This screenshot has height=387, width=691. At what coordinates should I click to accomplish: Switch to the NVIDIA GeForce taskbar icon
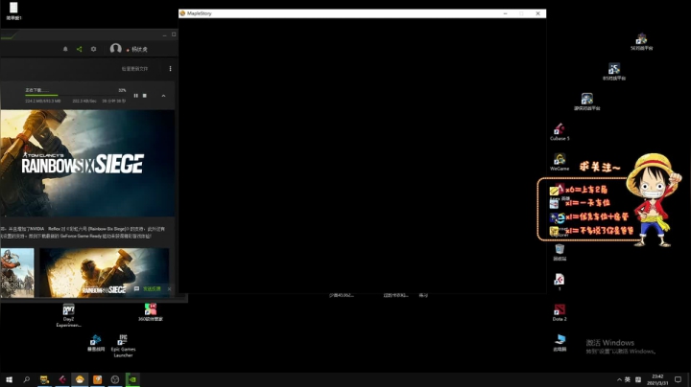pyautogui.click(x=132, y=379)
